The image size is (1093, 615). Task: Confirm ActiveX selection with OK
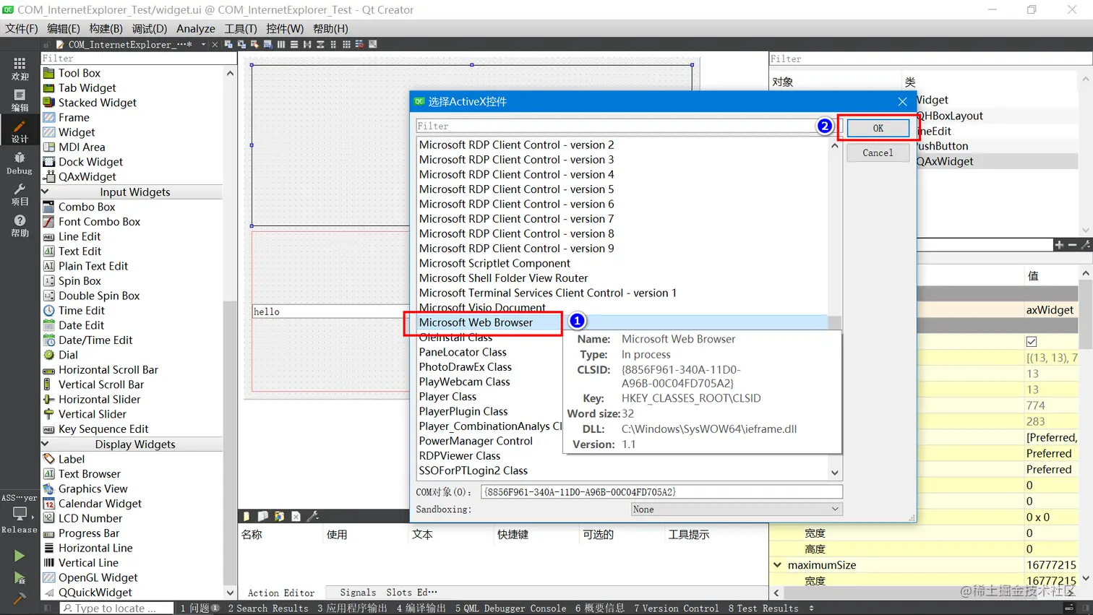tap(878, 128)
